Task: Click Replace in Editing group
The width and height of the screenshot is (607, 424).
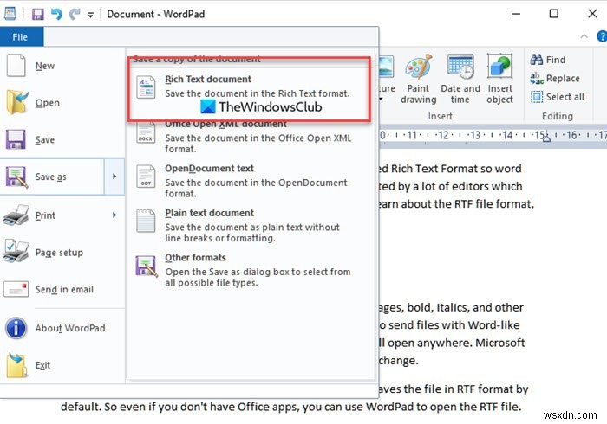Action: point(555,79)
